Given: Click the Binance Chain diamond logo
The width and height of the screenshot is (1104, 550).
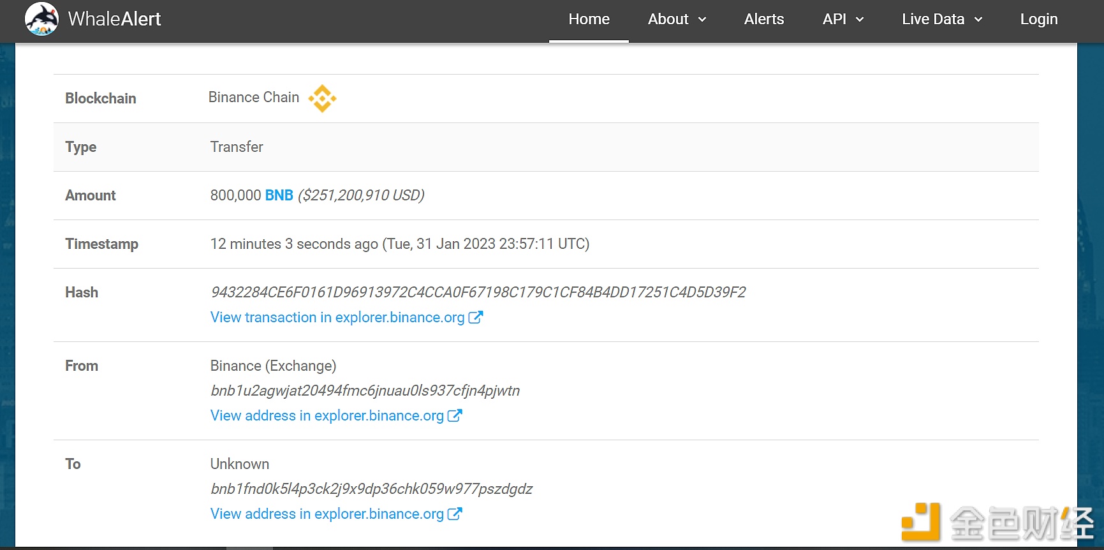Looking at the screenshot, I should (322, 98).
